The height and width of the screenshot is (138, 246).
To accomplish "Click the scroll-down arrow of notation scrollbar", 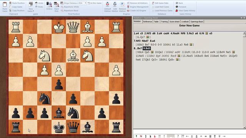I will tap(244, 128).
